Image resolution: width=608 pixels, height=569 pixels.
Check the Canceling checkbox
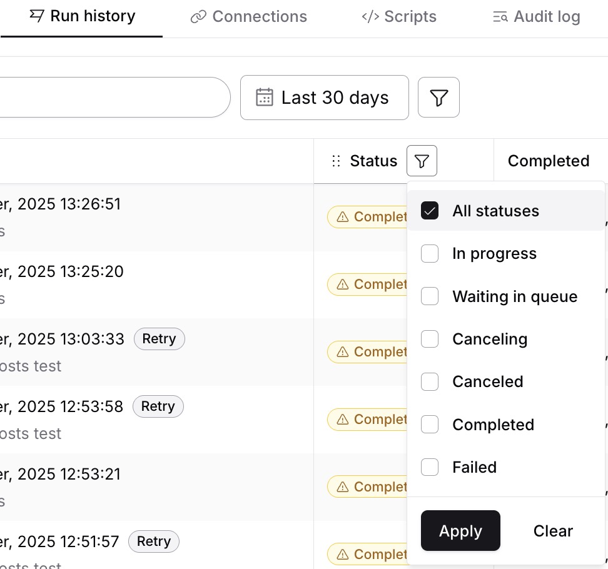[x=430, y=339]
